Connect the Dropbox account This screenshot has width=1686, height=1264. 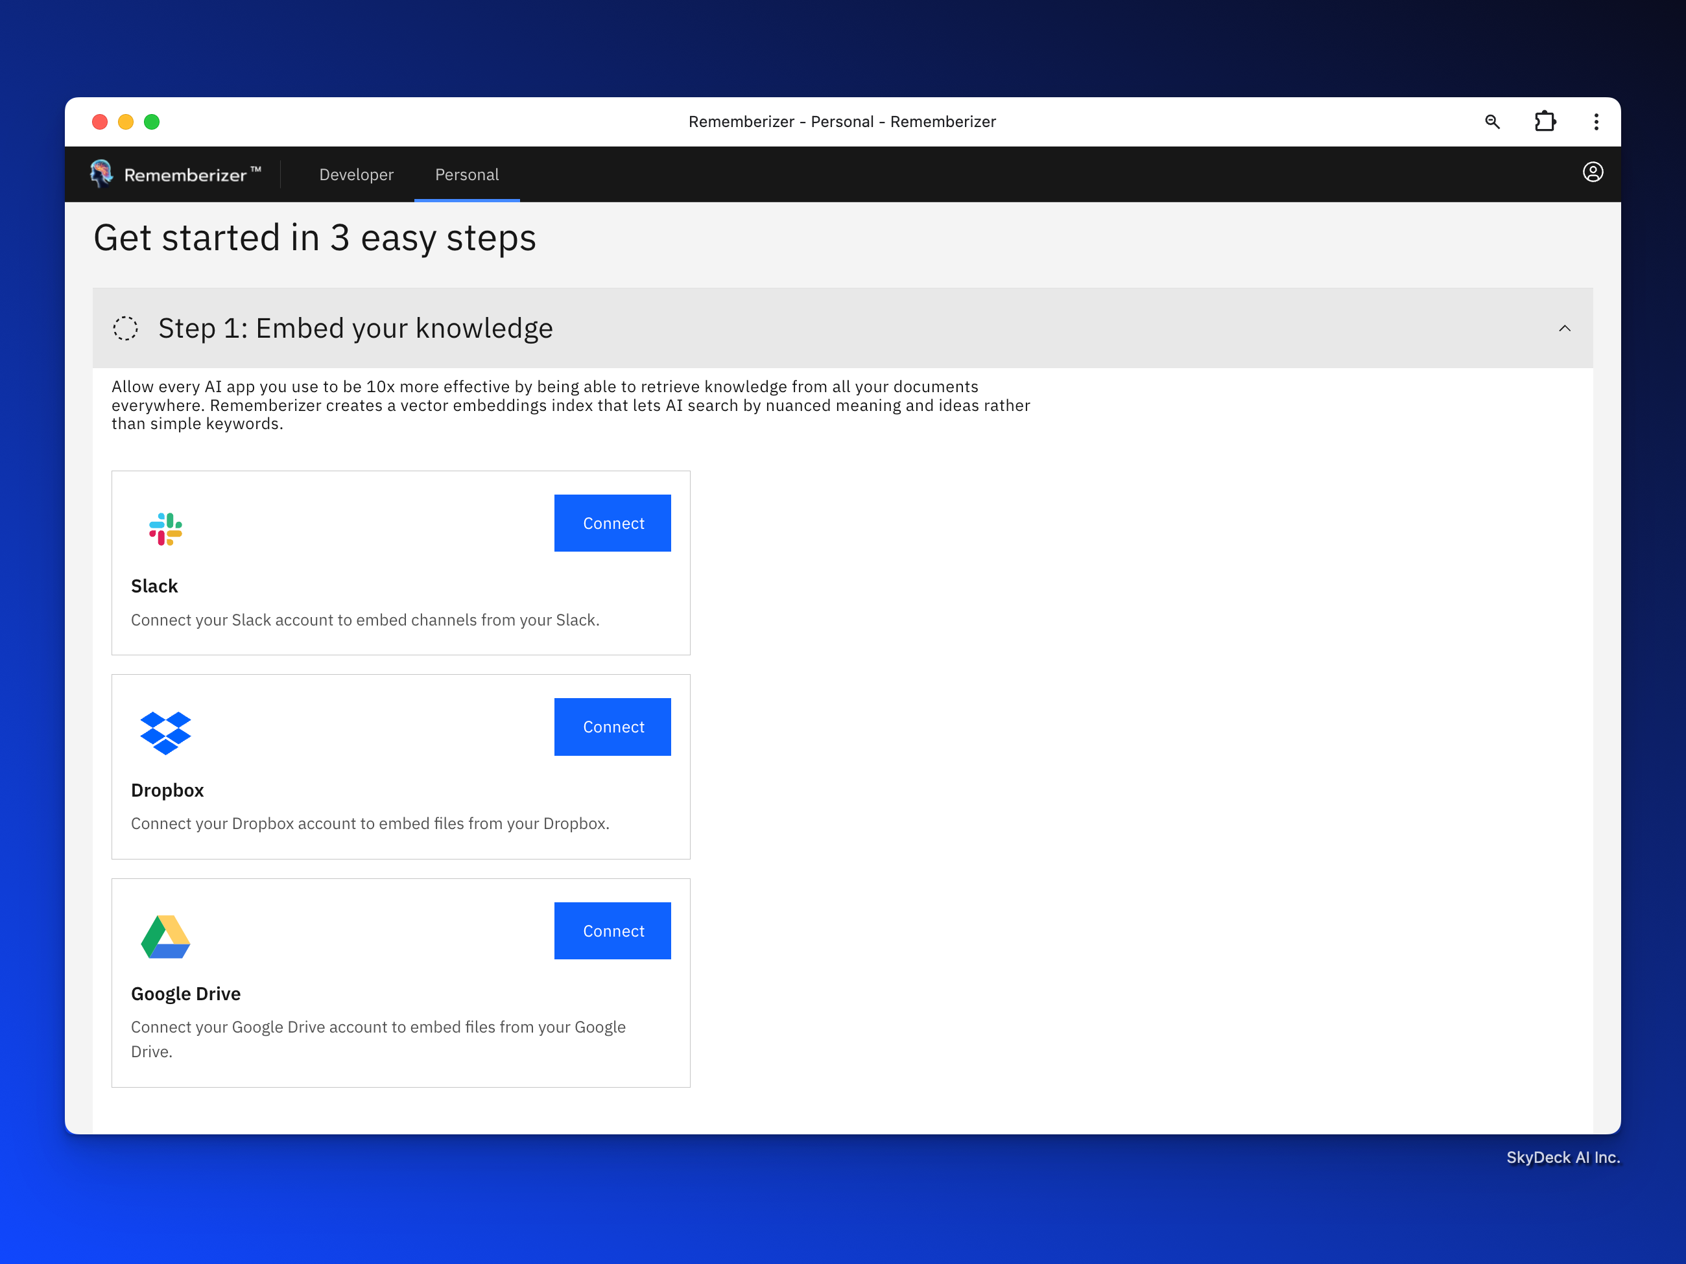(x=612, y=727)
